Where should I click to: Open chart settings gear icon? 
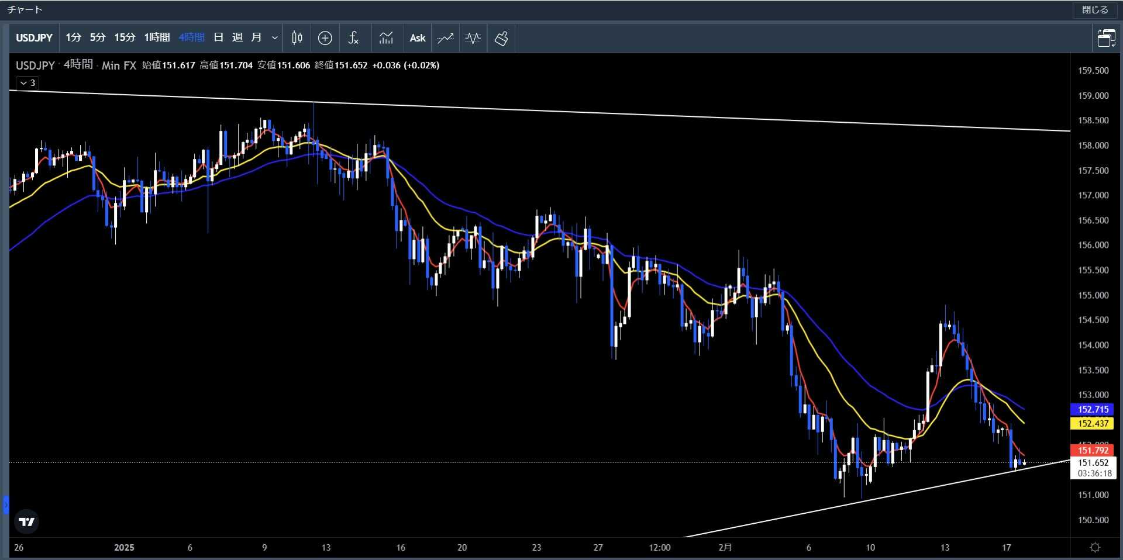pos(1095,547)
